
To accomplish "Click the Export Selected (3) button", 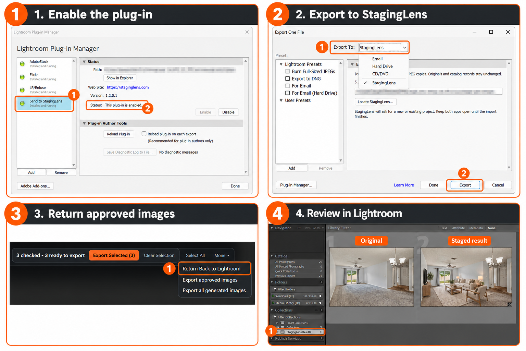I will click(114, 255).
